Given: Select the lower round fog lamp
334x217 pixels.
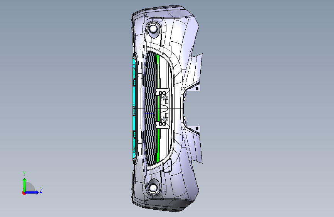Looking at the screenshot, I should [x=153, y=188].
